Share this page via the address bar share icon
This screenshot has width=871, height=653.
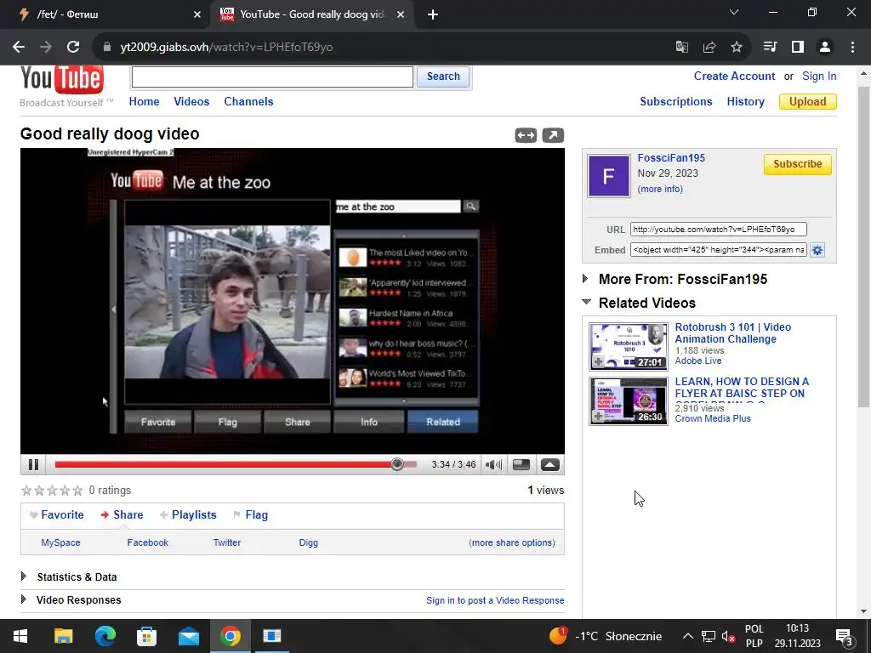click(709, 48)
